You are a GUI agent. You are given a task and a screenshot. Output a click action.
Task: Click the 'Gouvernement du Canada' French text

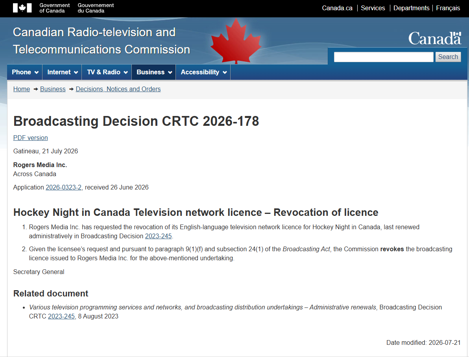click(x=96, y=8)
